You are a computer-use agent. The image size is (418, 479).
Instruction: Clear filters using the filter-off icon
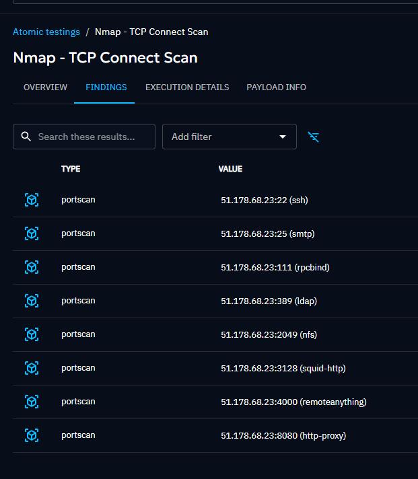314,137
